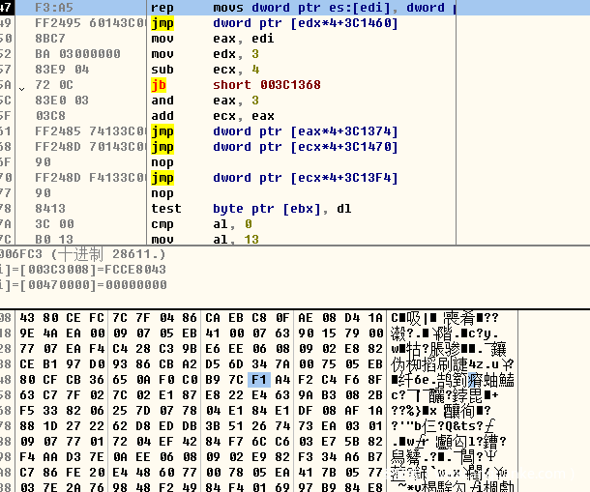Click opcode bytes FF2495 60143C00
The height and width of the screenshot is (492, 590).
pyautogui.click(x=85, y=23)
